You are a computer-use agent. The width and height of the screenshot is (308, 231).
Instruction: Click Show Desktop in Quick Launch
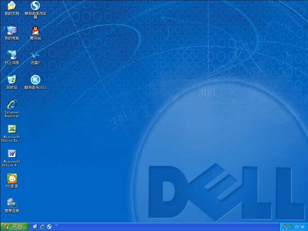(35, 227)
